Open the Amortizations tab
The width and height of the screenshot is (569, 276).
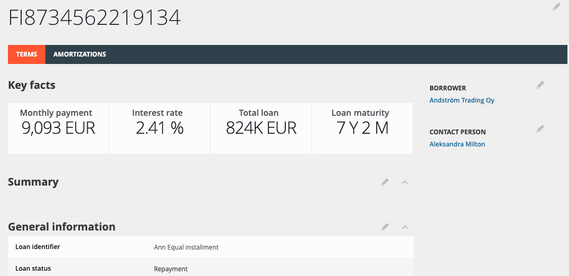[x=79, y=54]
